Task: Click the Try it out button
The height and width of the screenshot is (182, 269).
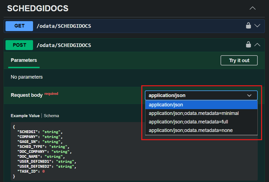Action: click(239, 60)
